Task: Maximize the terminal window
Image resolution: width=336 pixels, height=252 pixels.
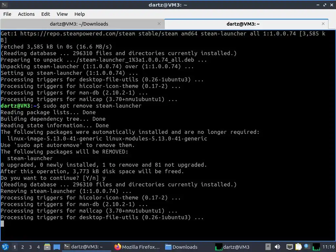Action: pos(325,5)
